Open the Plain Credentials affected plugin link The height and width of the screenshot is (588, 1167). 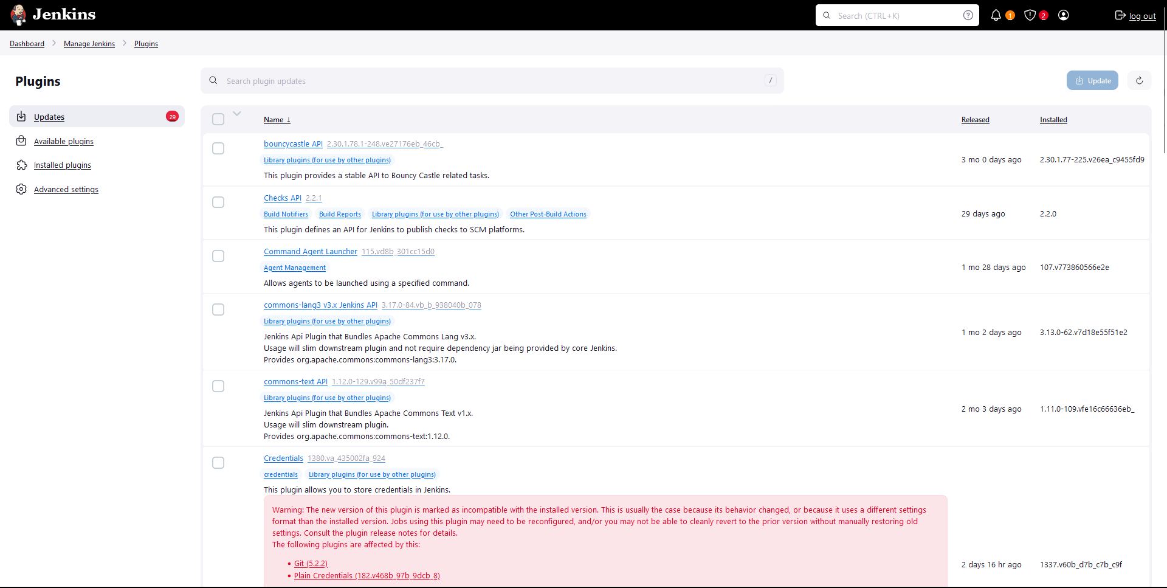(x=367, y=576)
